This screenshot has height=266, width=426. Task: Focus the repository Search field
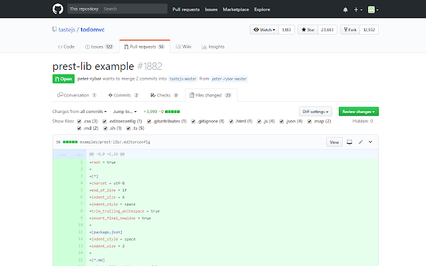pyautogui.click(x=134, y=9)
